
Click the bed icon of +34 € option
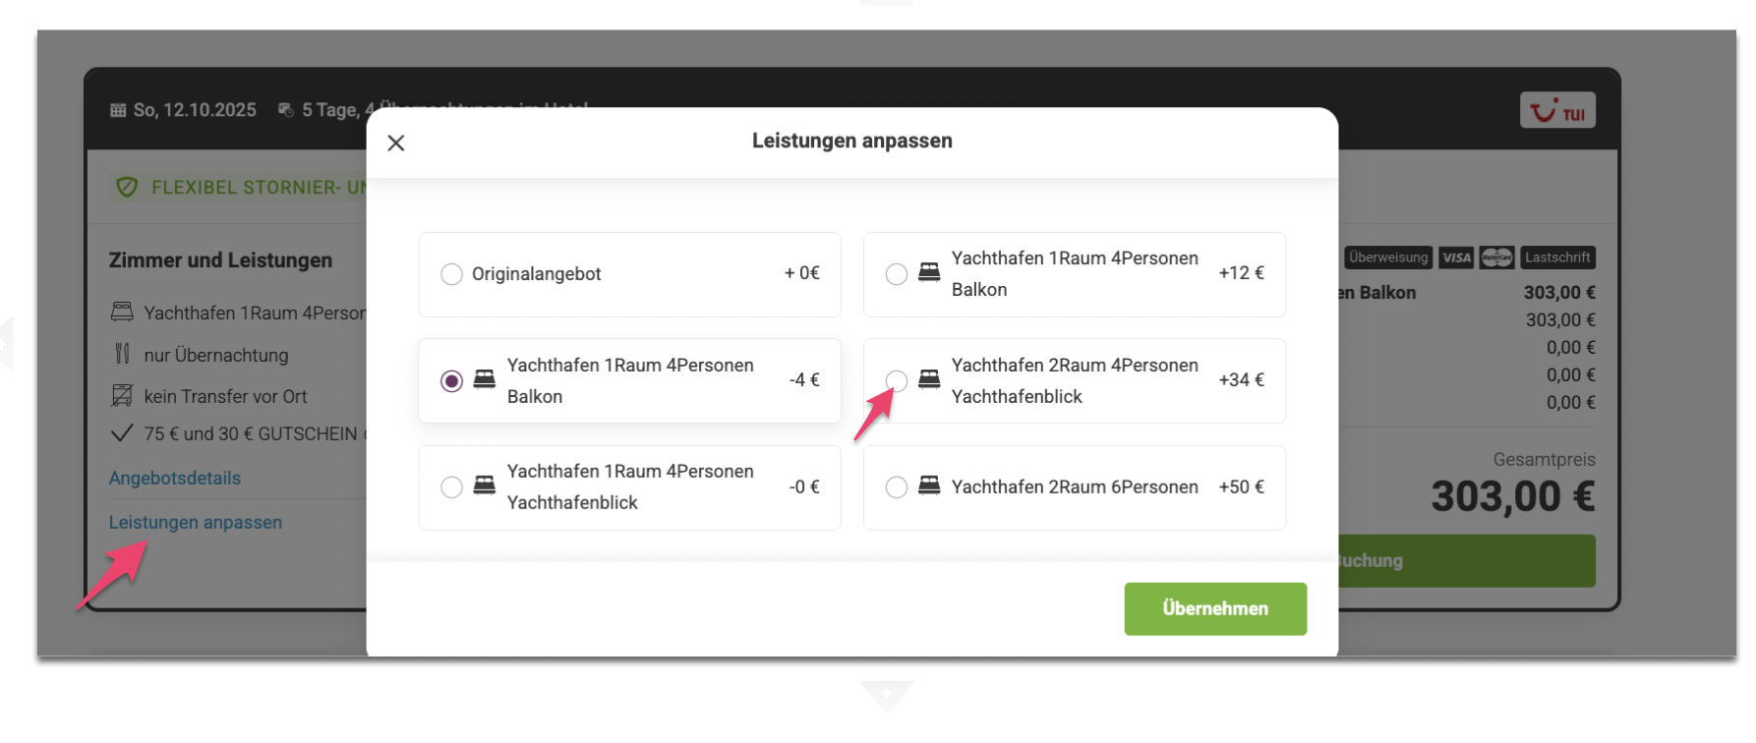pyautogui.click(x=929, y=378)
